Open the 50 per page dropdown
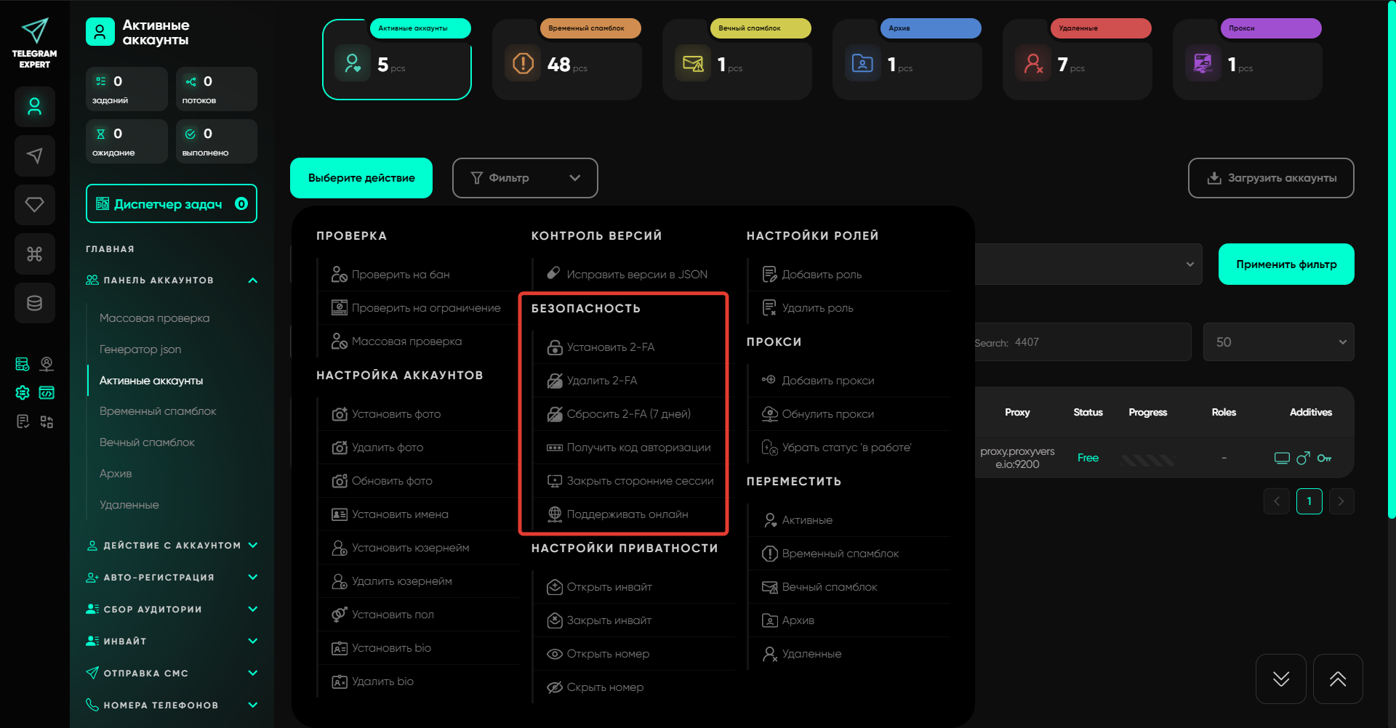Image resolution: width=1396 pixels, height=728 pixels. [1277, 342]
